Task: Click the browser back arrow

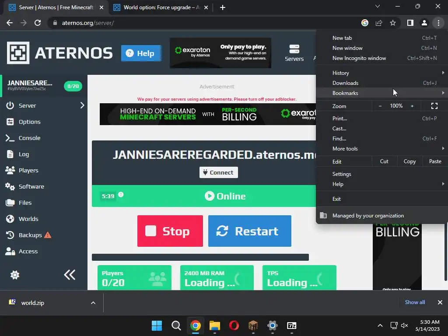Action: (x=10, y=23)
